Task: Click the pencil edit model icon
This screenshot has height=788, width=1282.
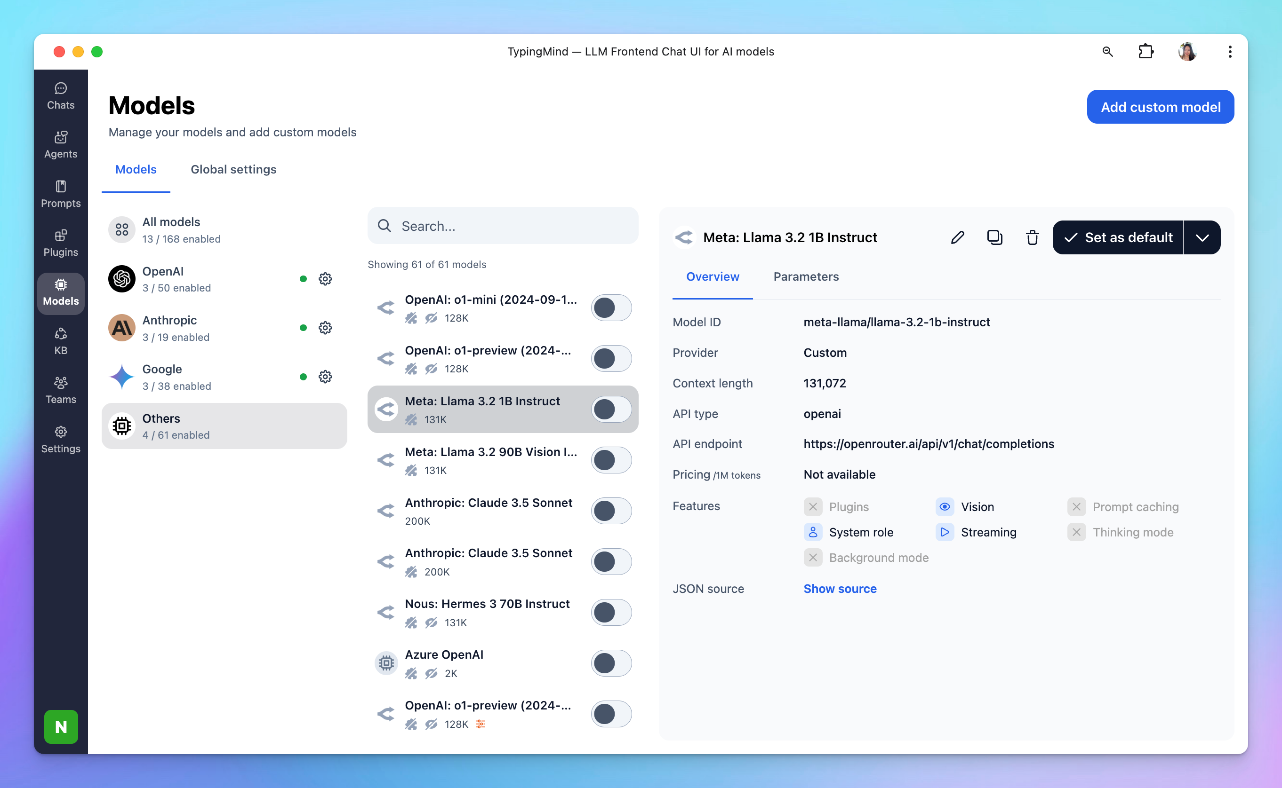Action: point(957,237)
